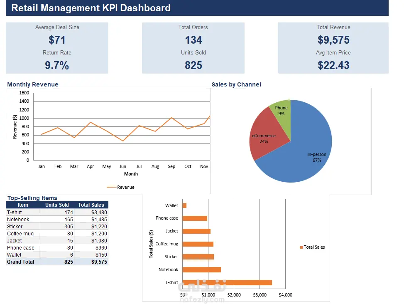Click the Total Orders 134 value
The width and height of the screenshot is (404, 304).
(x=193, y=40)
